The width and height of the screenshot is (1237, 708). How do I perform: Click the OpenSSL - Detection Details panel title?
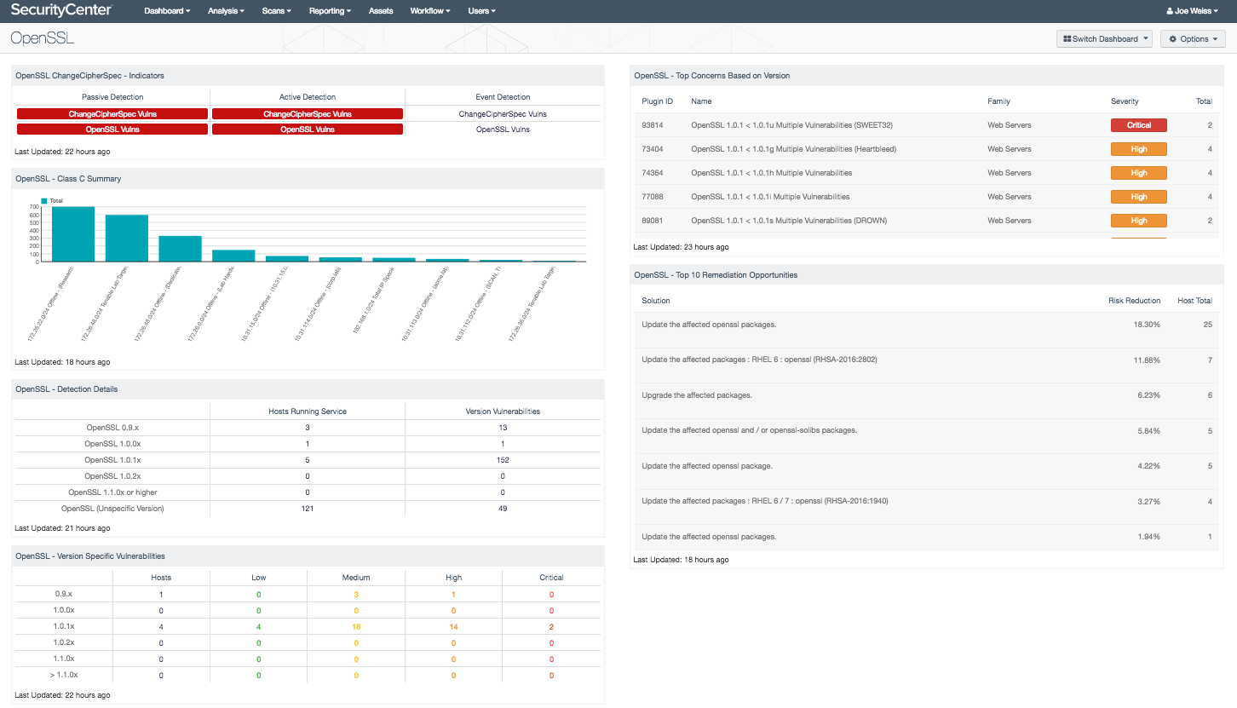pyautogui.click(x=66, y=389)
